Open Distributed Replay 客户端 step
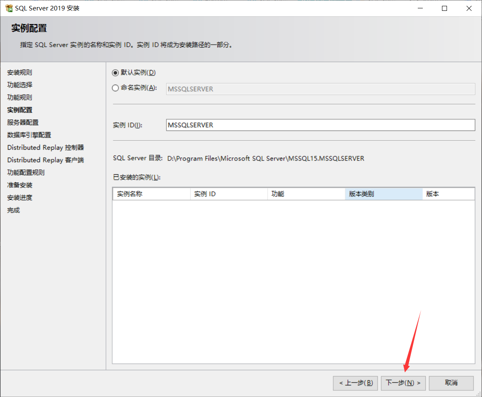Viewport: 482px width, 397px height. coord(45,160)
